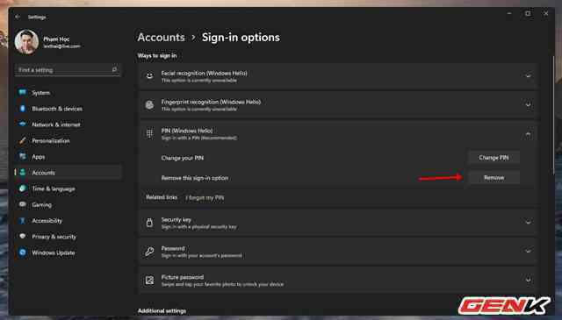
Task: Click the Privacy & security shield icon
Action: click(x=23, y=236)
